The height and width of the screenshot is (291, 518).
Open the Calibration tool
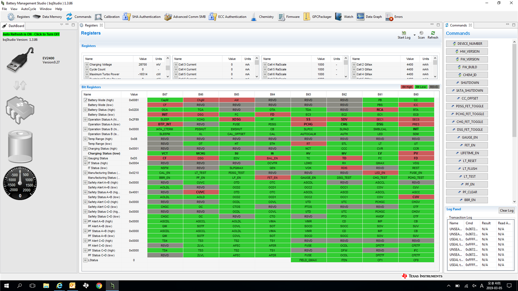point(107,17)
